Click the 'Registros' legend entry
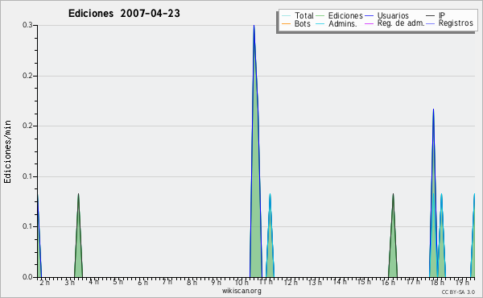This screenshot has height=298, width=483. coord(449,23)
